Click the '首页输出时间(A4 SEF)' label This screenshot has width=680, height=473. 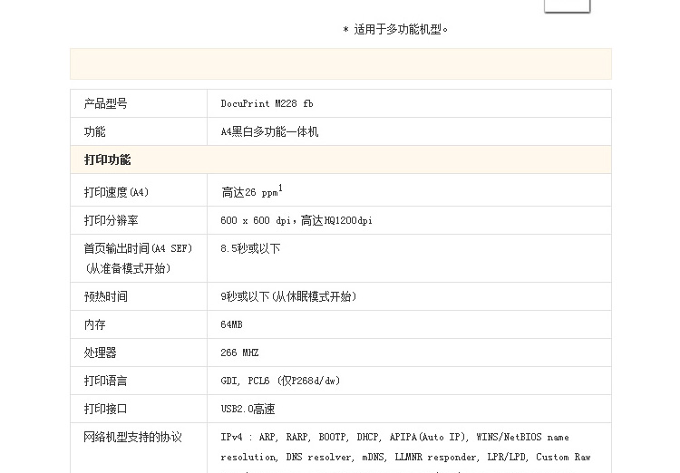point(138,248)
